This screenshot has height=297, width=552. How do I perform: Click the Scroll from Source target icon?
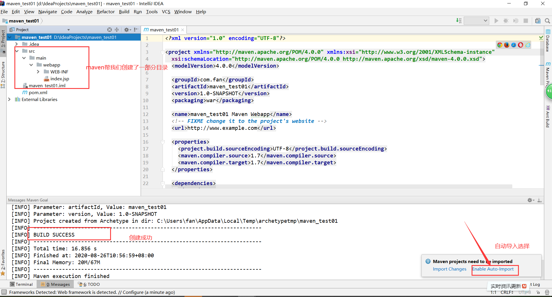pyautogui.click(x=110, y=30)
